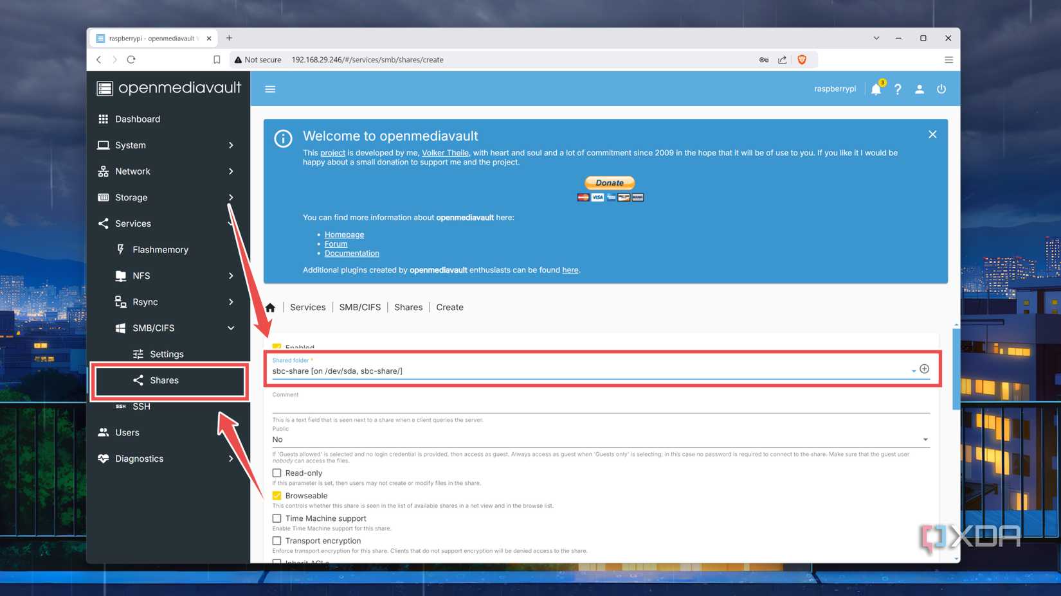The height and width of the screenshot is (596, 1061).
Task: Open the Homepage link
Action: point(344,234)
